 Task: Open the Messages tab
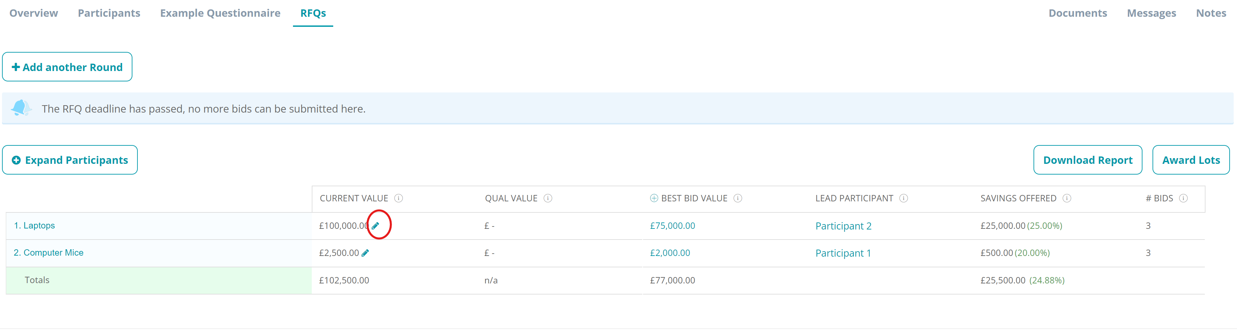[x=1152, y=13]
